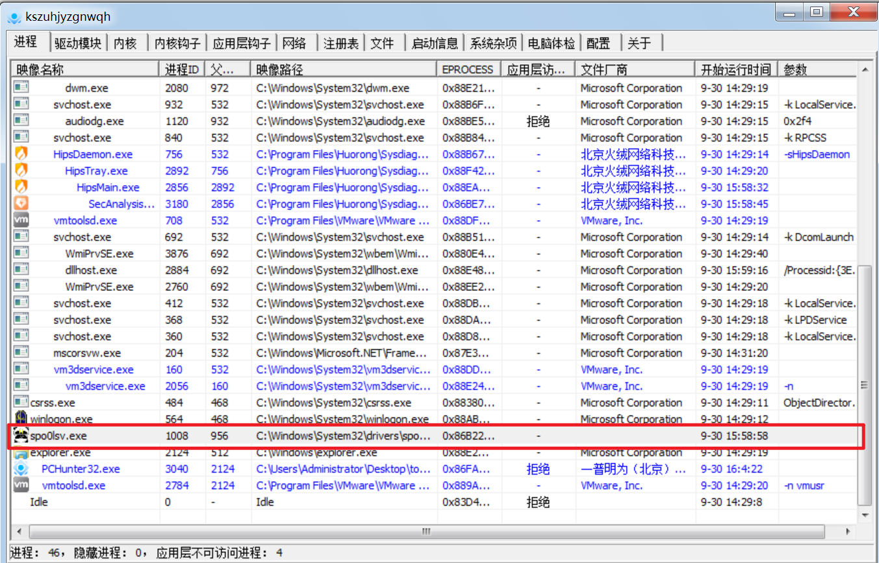Viewport: 879px width, 563px height.
Task: Click the icon for dllhost.exe row
Action: [x=21, y=270]
